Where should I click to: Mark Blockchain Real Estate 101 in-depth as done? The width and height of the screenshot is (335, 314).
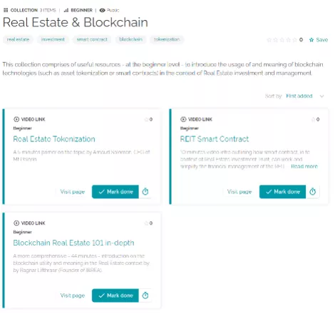click(x=115, y=295)
